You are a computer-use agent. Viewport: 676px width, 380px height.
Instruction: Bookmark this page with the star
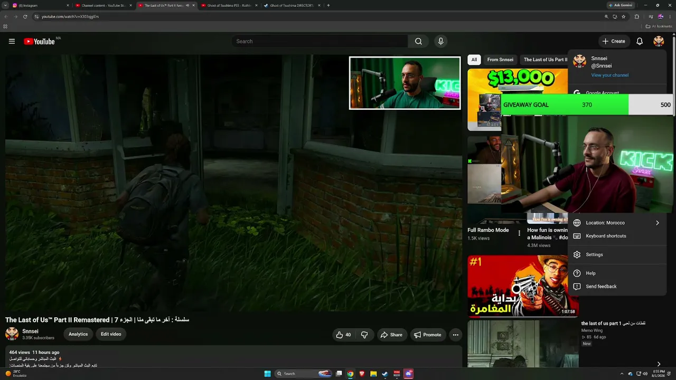tap(623, 16)
